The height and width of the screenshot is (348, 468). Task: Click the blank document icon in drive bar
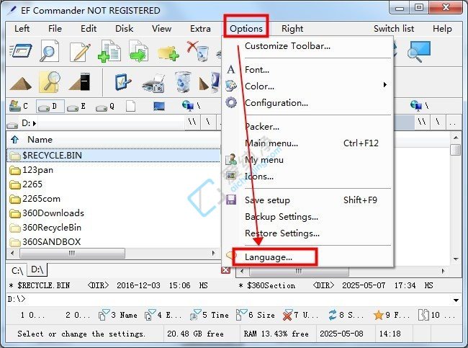coord(130,106)
